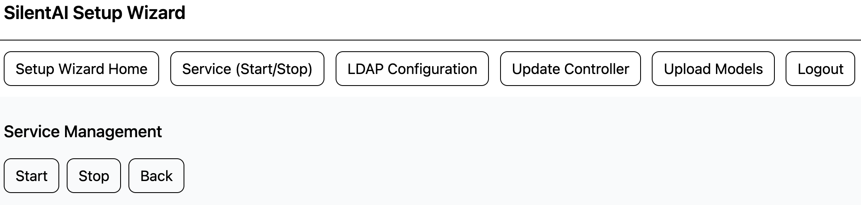Image resolution: width=861 pixels, height=205 pixels.
Task: Return to the Setup Wizard Home page
Action: click(x=81, y=69)
